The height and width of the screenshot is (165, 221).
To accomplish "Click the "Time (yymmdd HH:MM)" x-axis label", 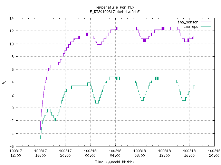I will (x=115, y=162).
